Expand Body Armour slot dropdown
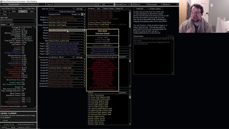 pyautogui.click(x=67, y=25)
